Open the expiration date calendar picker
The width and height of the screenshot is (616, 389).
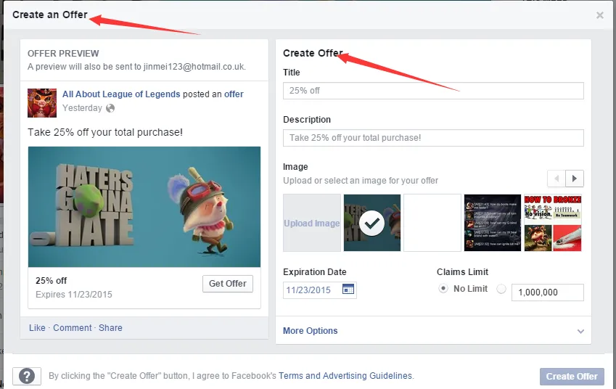coord(348,290)
